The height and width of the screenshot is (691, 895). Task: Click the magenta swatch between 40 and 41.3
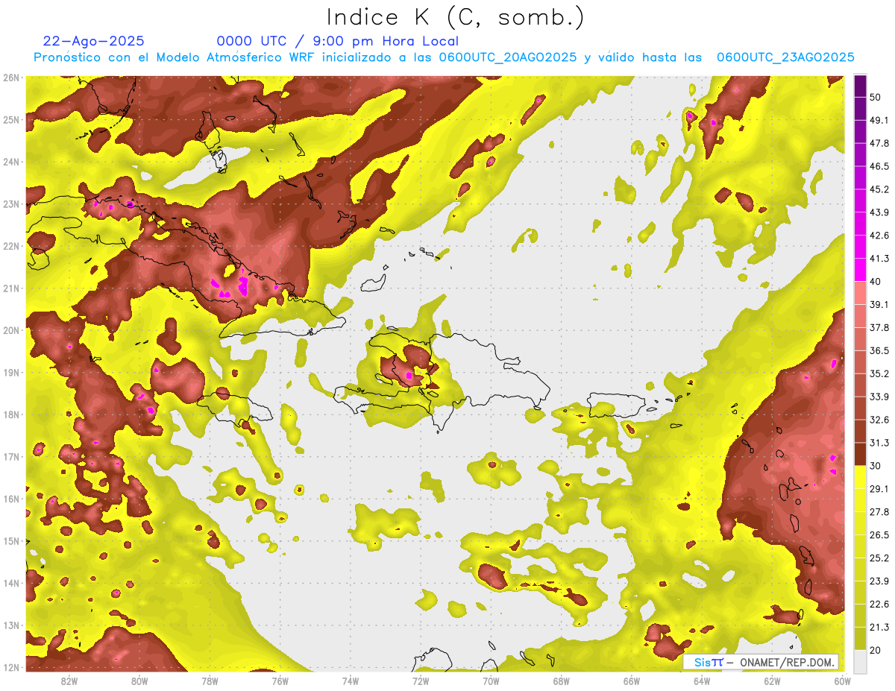(860, 270)
